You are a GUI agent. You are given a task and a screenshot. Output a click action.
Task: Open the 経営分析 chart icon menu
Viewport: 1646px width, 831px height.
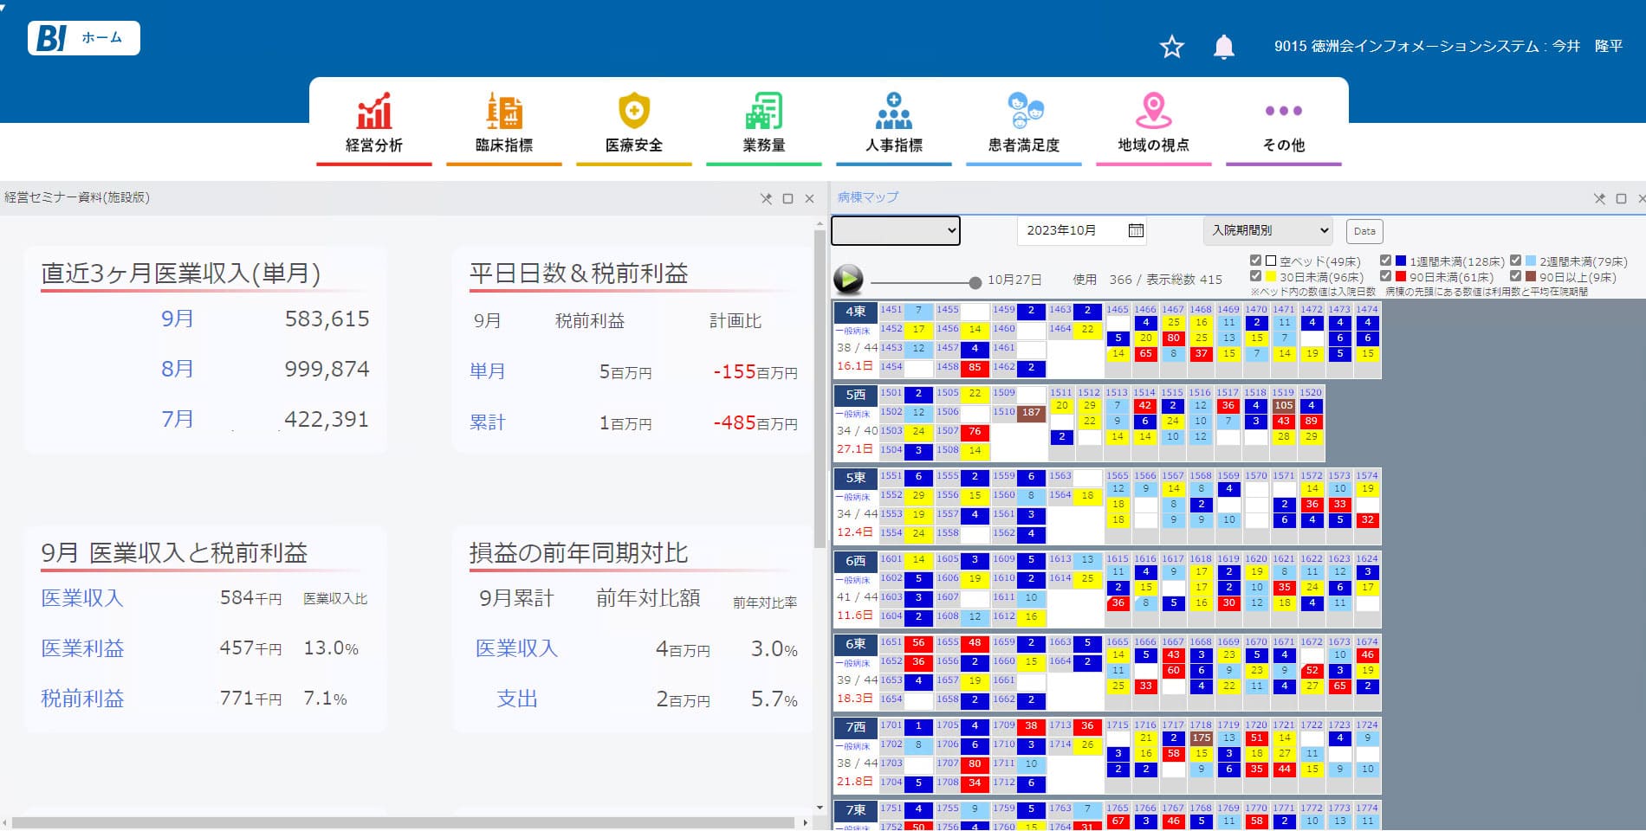pos(374,112)
